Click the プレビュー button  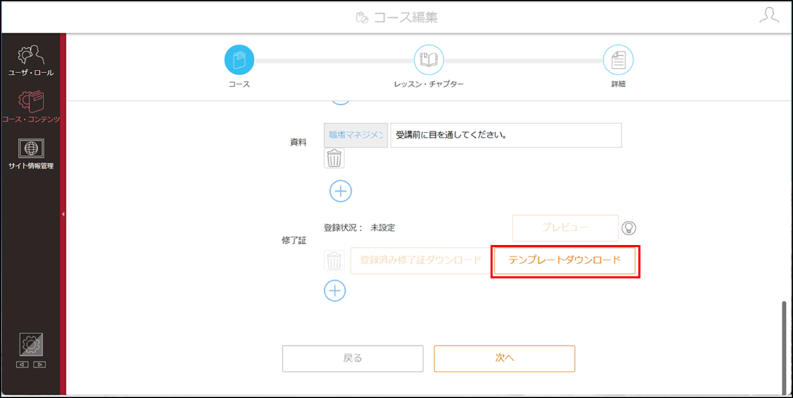coord(565,227)
